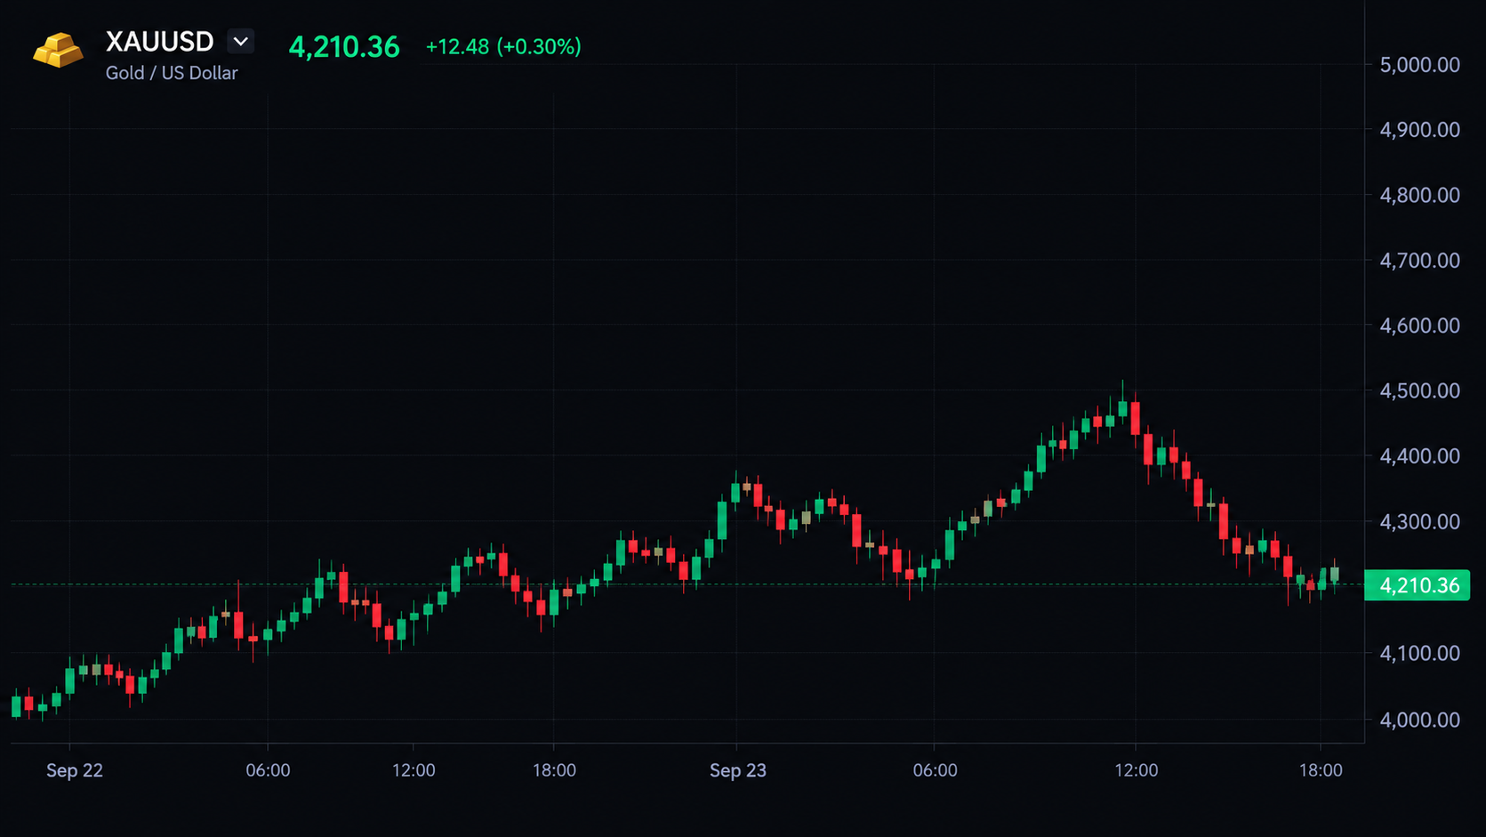Image resolution: width=1486 pixels, height=837 pixels.
Task: Click the 4,500.00 price axis label
Action: tap(1419, 390)
